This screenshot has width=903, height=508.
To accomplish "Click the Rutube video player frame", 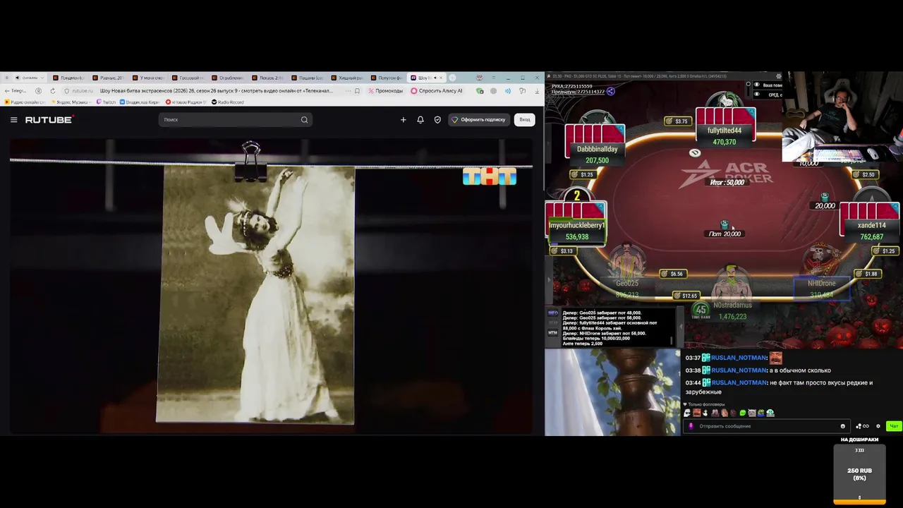I will pos(272,286).
